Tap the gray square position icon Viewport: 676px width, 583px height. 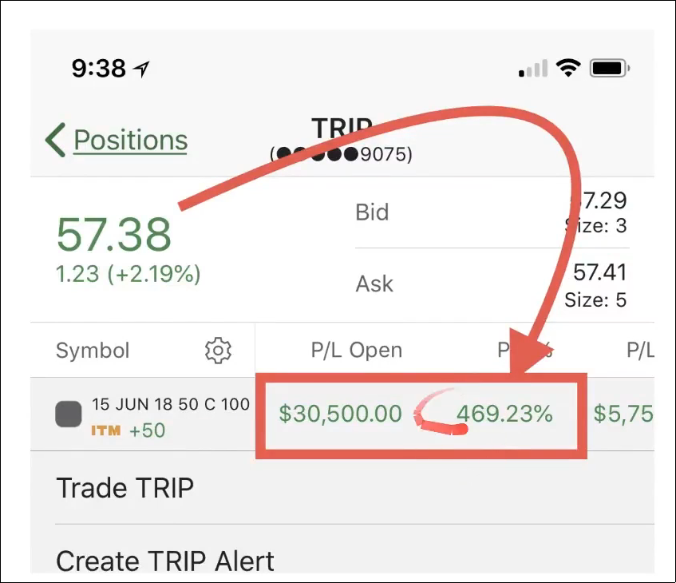coord(69,414)
